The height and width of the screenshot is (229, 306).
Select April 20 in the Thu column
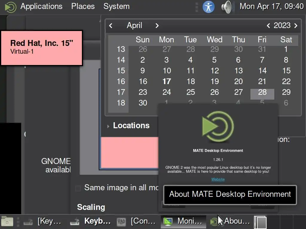click(x=238, y=81)
